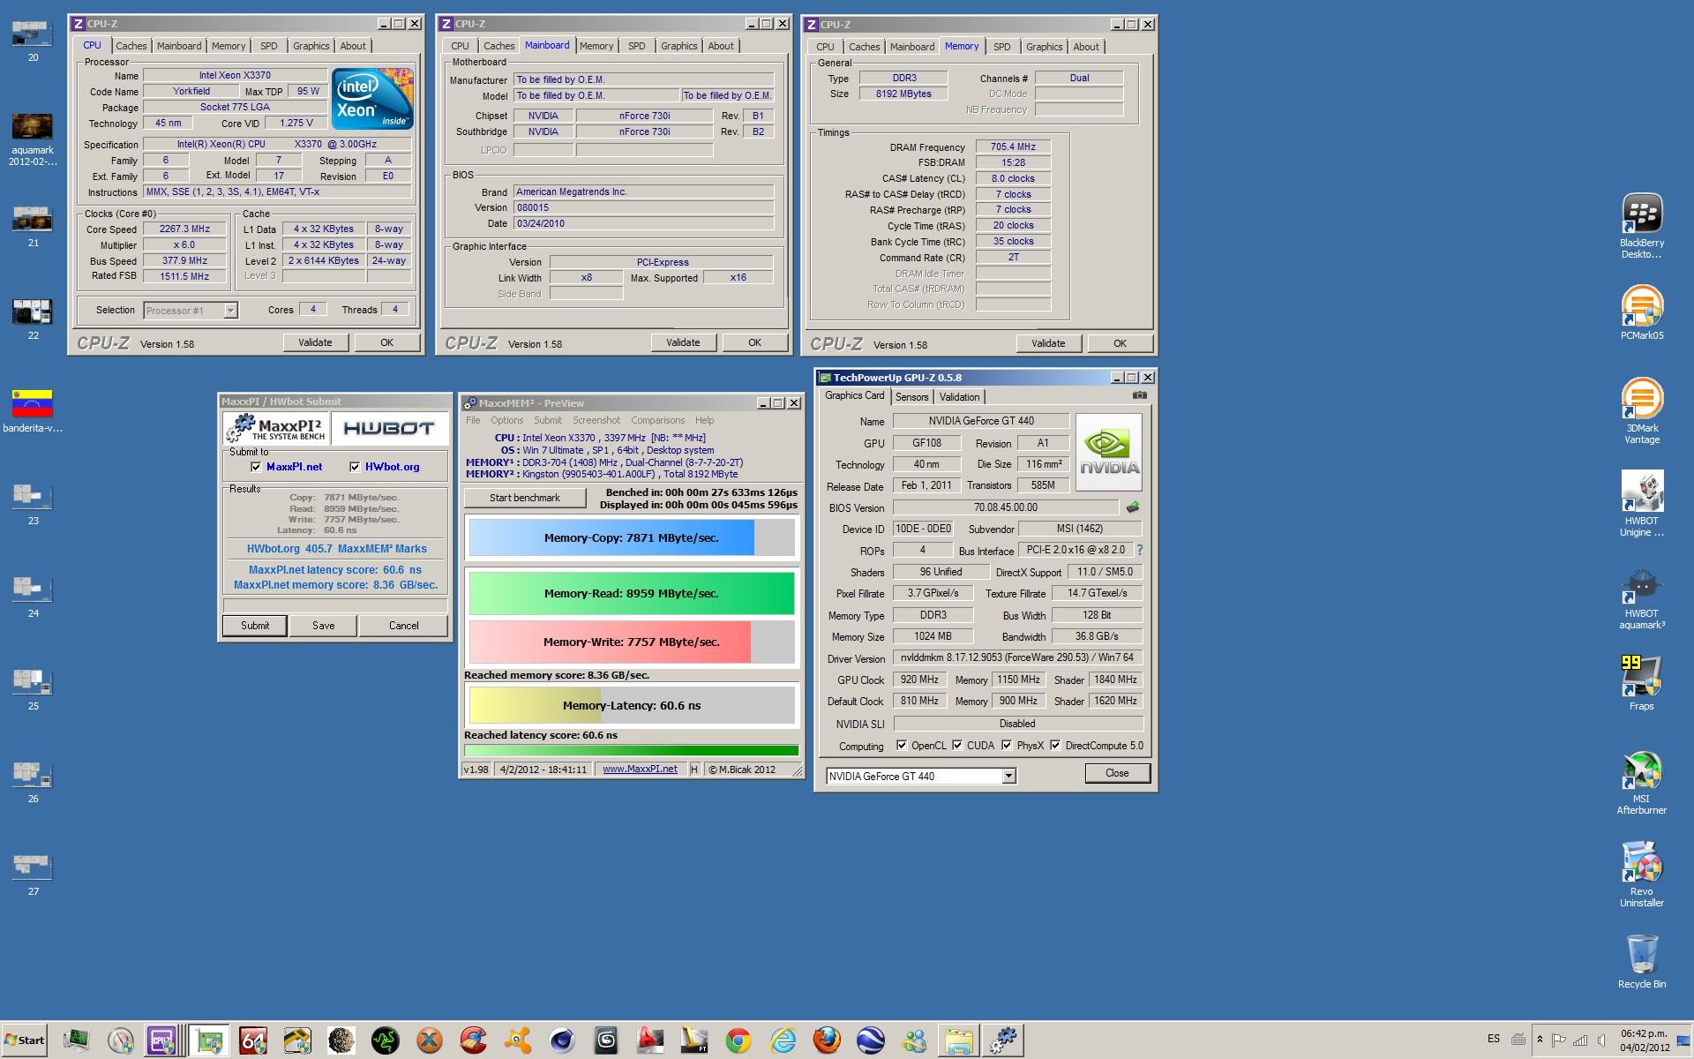Image resolution: width=1694 pixels, height=1059 pixels.
Task: Click Submit in HWbot Submit dialog
Action: (255, 626)
